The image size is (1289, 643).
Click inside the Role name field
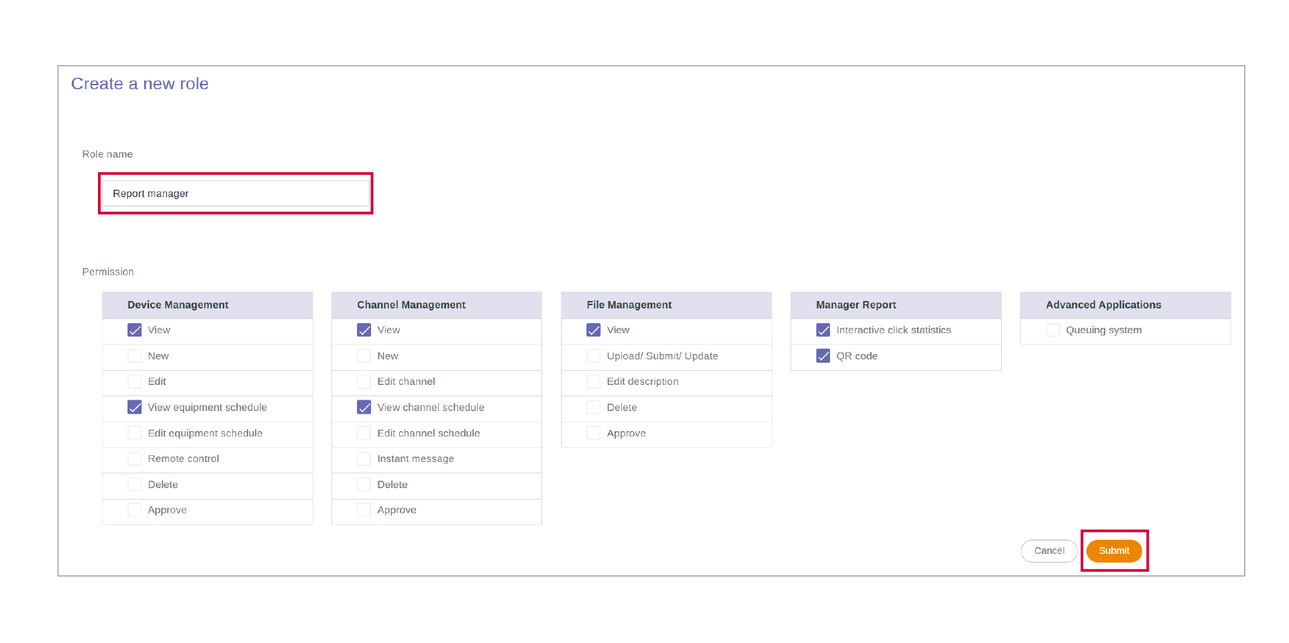[235, 193]
